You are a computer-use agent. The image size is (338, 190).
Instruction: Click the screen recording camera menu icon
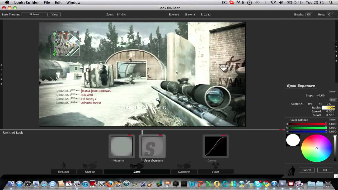225,3
